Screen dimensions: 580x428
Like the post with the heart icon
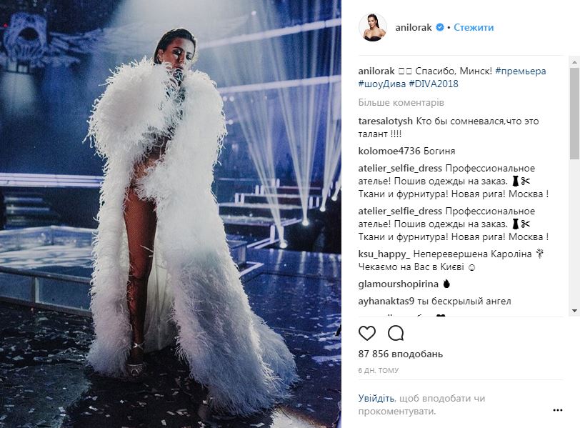click(367, 333)
